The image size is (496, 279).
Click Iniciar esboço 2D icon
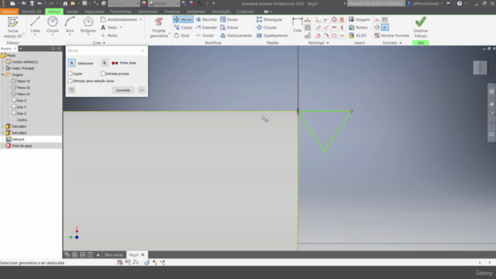click(13, 22)
